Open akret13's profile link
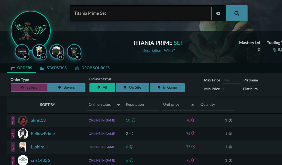 [38, 120]
